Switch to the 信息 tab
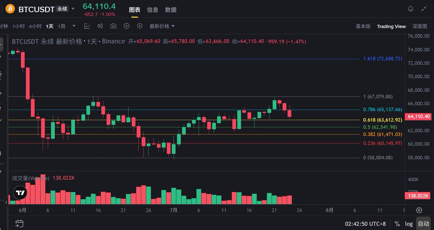Image resolution: width=434 pixels, height=230 pixels. [153, 10]
